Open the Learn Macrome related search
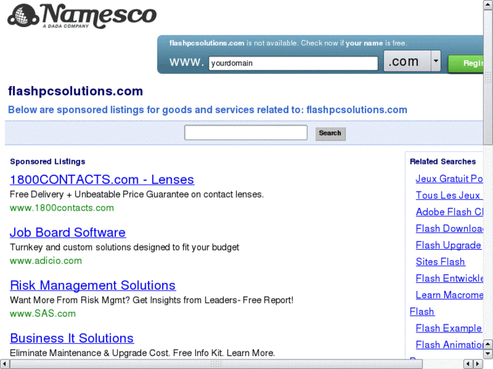 coord(450,295)
